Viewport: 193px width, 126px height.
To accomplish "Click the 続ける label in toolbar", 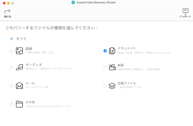I will pos(8,17).
